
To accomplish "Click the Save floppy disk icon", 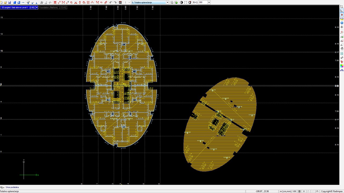I will (x=9, y=2).
